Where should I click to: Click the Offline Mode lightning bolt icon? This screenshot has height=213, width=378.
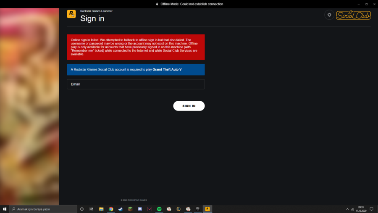pyautogui.click(x=157, y=4)
